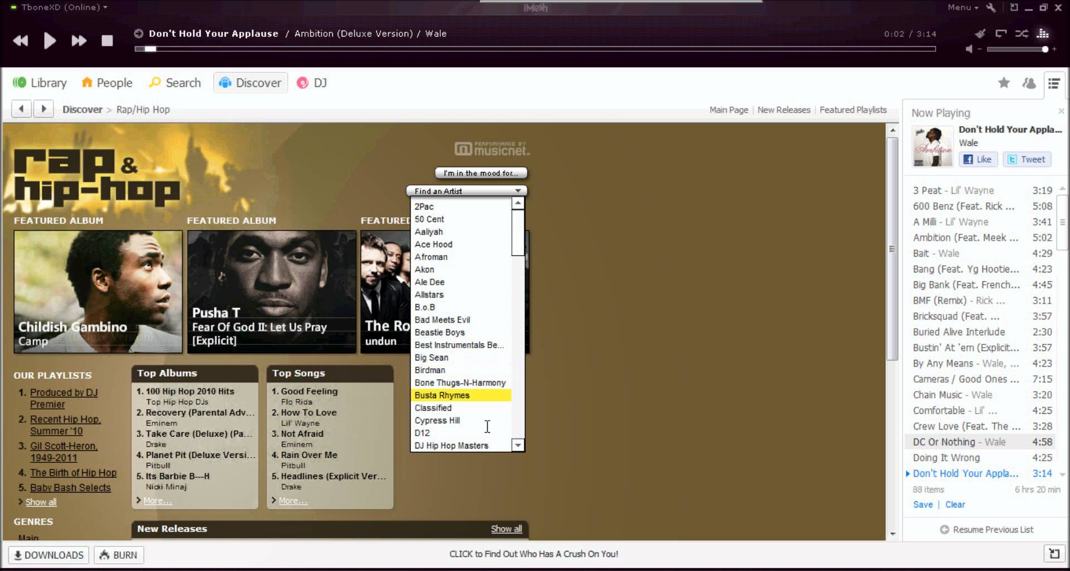Toggle repeat playback mode
This screenshot has width=1070, height=571.
pos(1001,34)
